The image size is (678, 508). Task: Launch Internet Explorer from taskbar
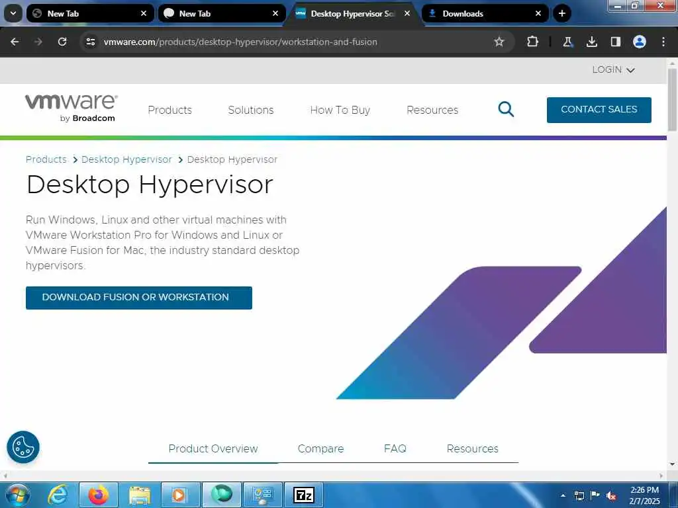pyautogui.click(x=58, y=495)
